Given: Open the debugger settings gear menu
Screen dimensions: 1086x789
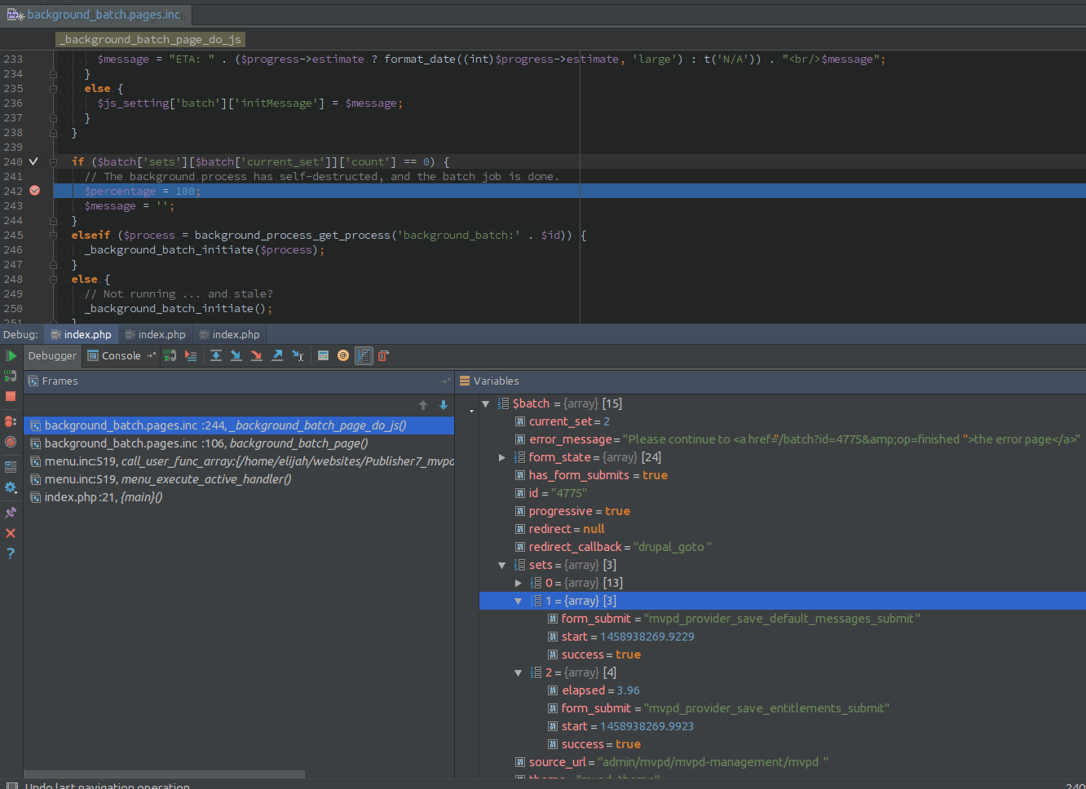Looking at the screenshot, I should [11, 487].
